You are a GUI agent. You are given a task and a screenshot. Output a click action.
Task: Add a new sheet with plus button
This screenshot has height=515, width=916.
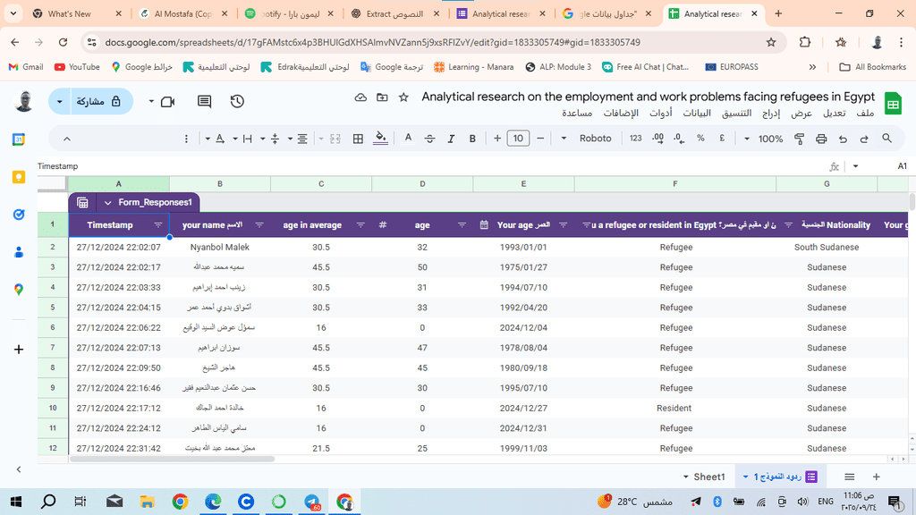(x=877, y=477)
